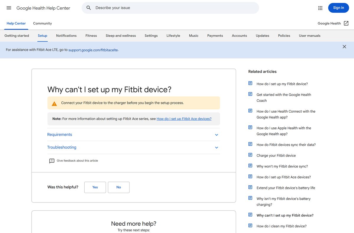This screenshot has width=354, height=233.
Task: Open the Policies category
Action: [x=284, y=36]
